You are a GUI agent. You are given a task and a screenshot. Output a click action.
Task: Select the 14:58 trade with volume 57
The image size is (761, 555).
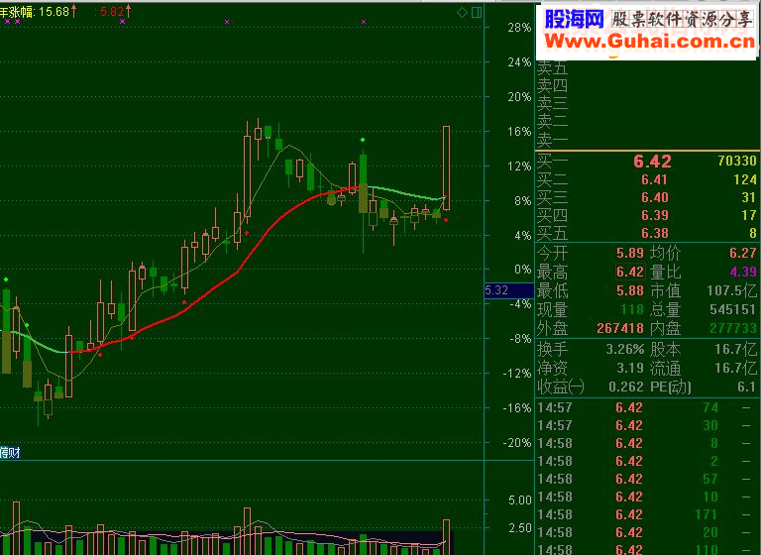click(x=648, y=479)
